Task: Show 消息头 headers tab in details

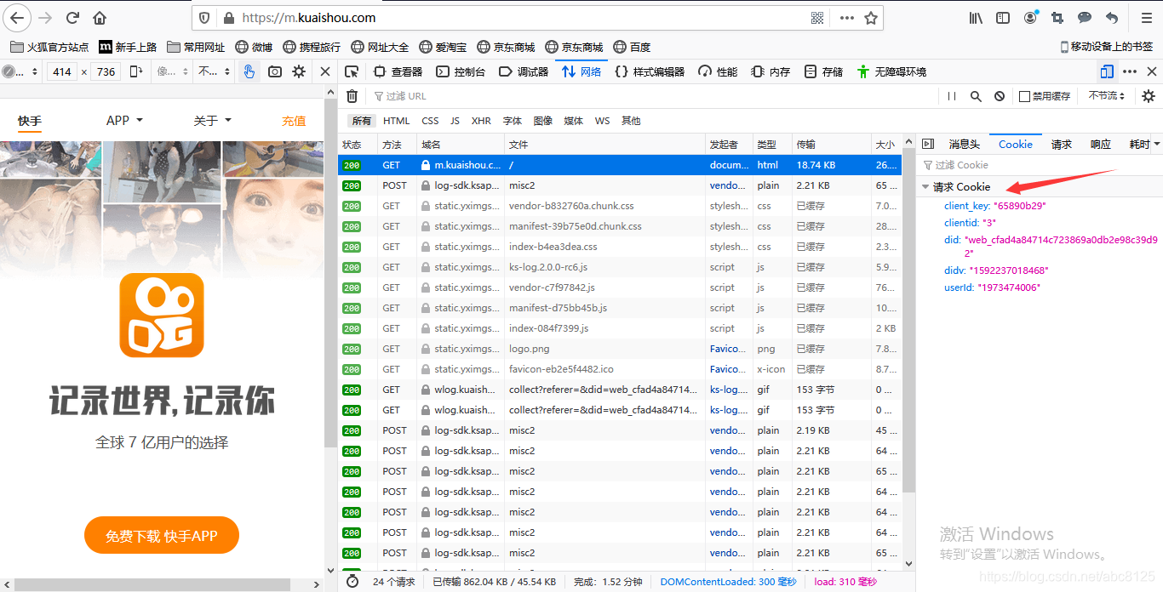Action: coord(965,145)
